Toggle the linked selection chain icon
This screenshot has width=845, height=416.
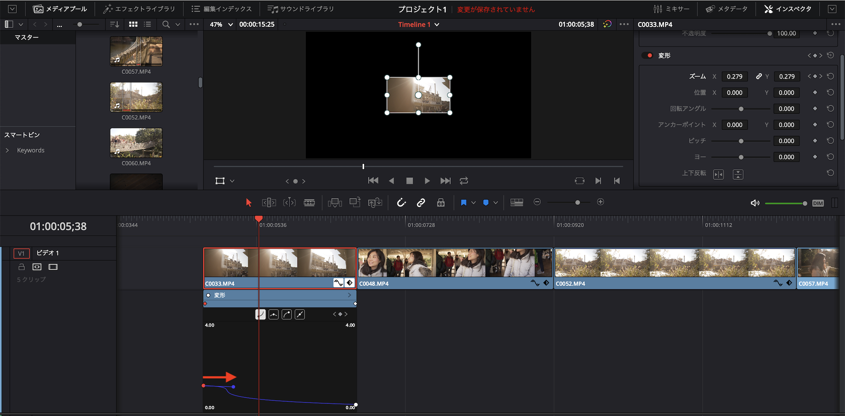pyautogui.click(x=421, y=203)
